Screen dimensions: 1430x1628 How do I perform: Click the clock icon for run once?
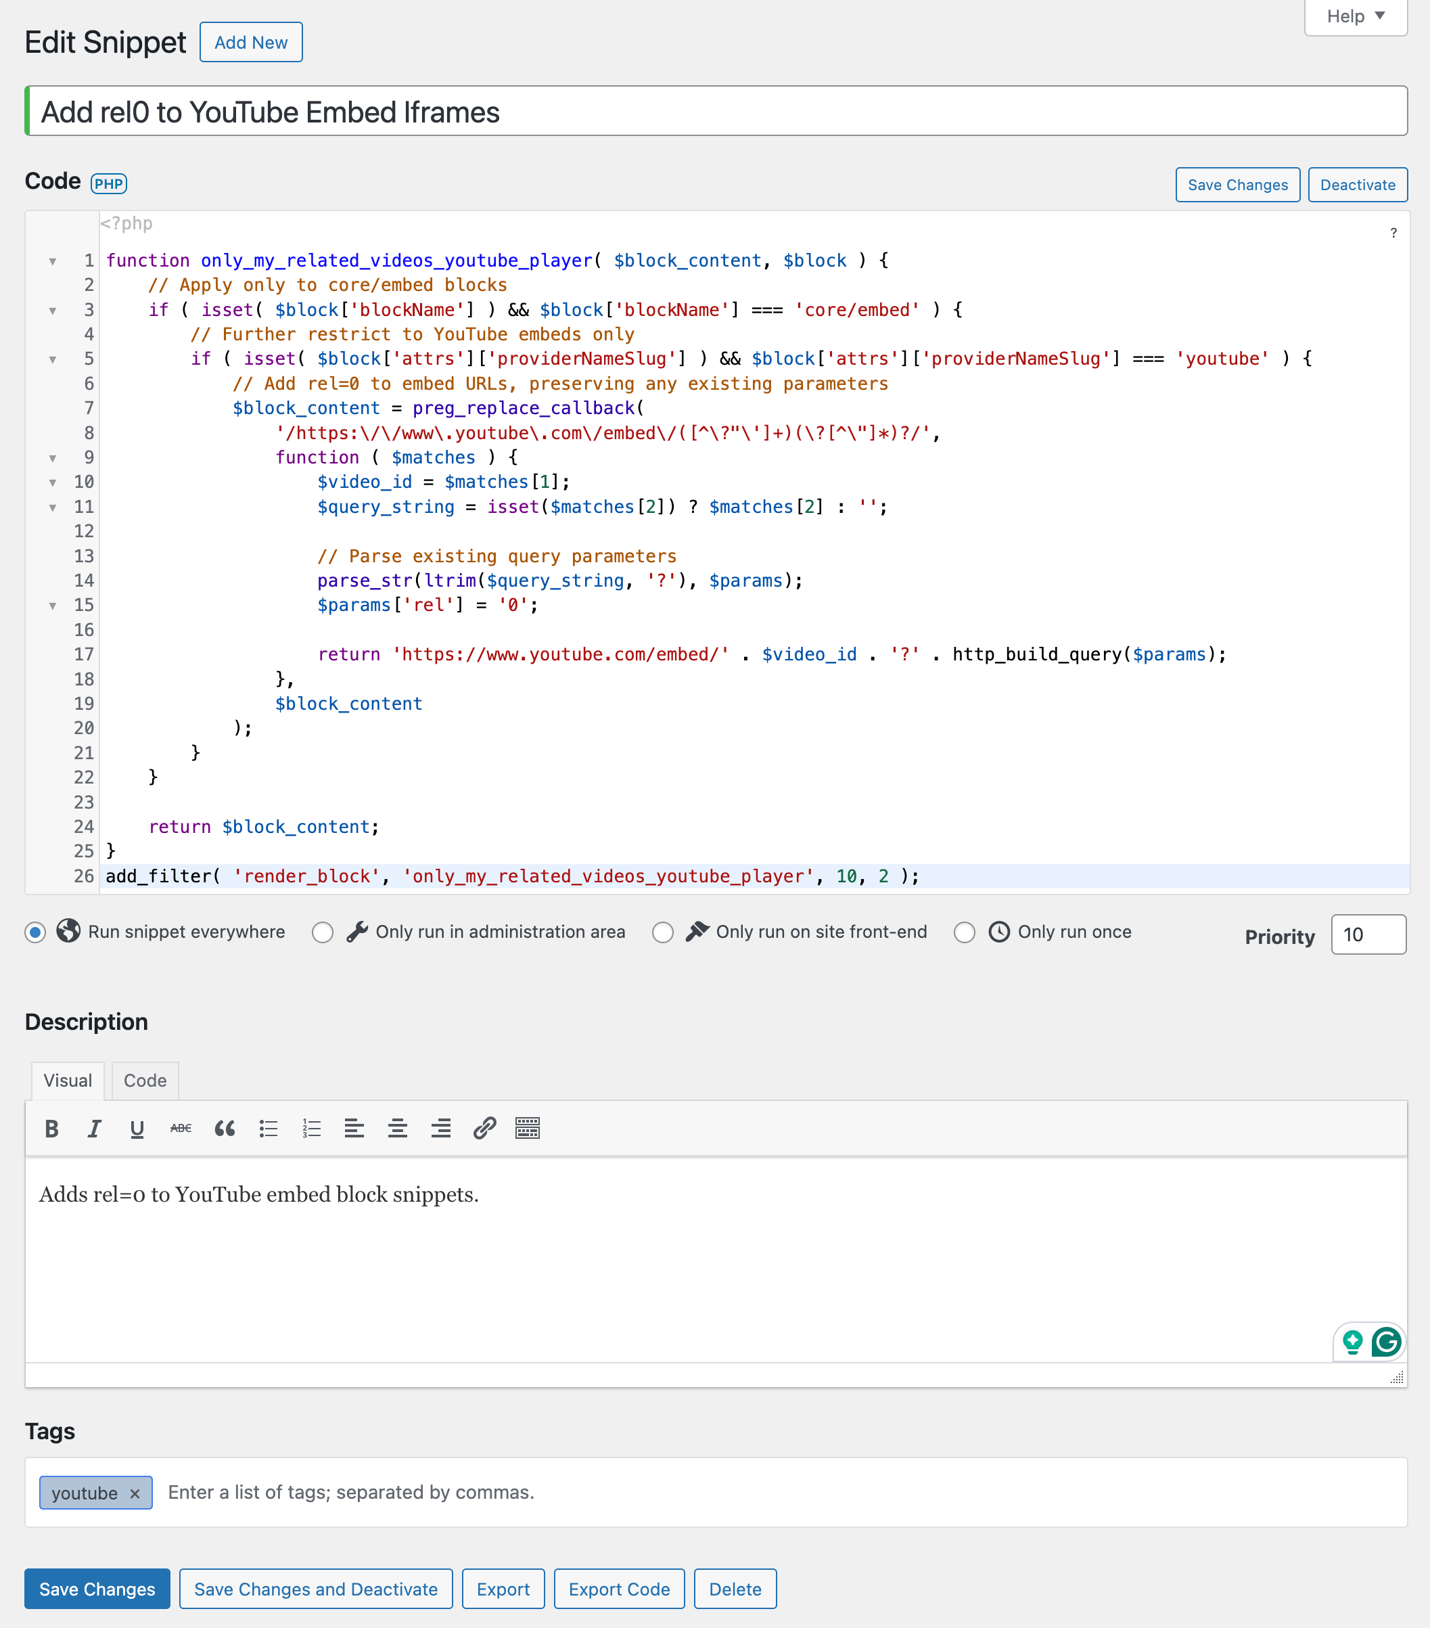[x=999, y=931]
